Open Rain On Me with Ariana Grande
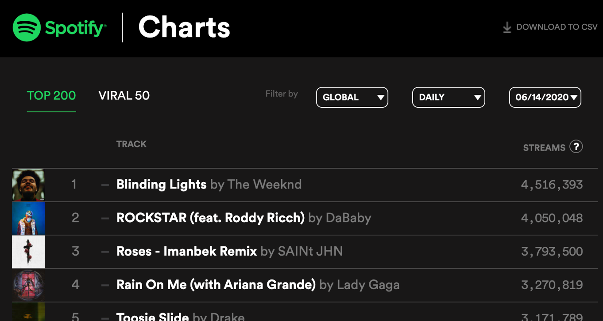 (x=216, y=285)
